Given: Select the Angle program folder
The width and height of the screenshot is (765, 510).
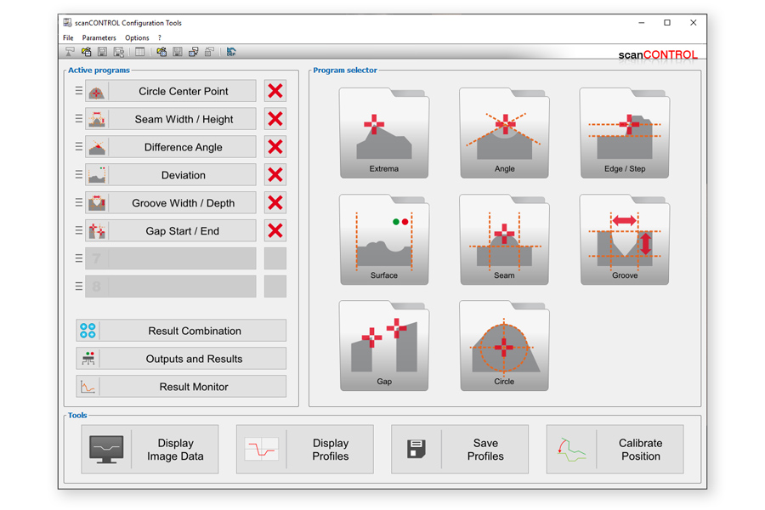Looking at the screenshot, I should click(x=504, y=133).
